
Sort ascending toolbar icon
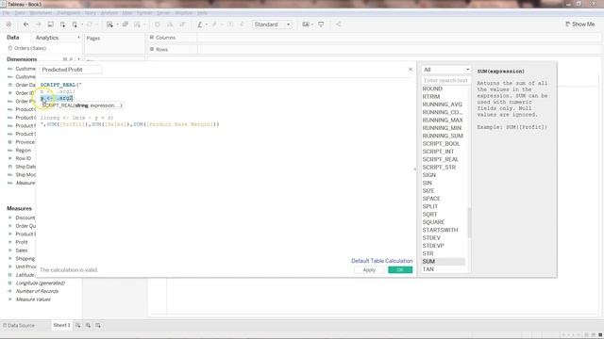pos(170,24)
